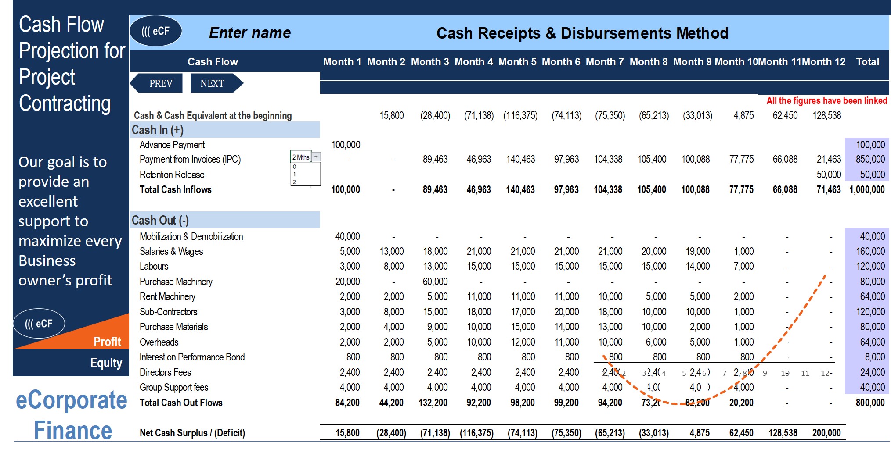Image resolution: width=891 pixels, height=460 pixels.
Task: Click the eCF logo oval in header
Action: coord(156,31)
